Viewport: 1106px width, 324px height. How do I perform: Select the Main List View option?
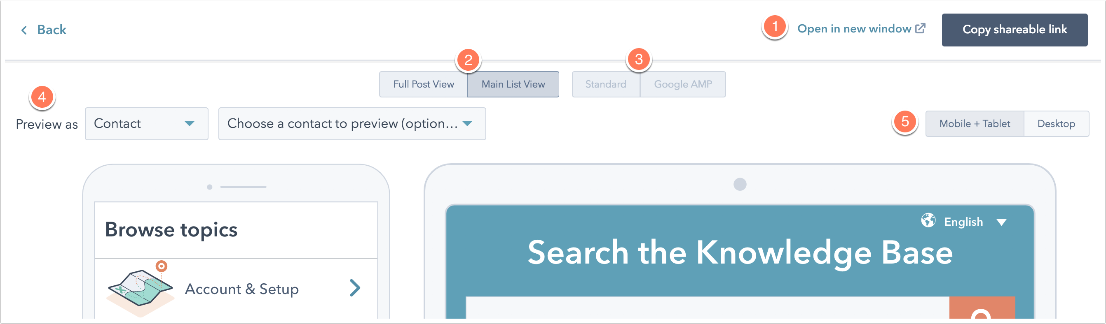(513, 84)
